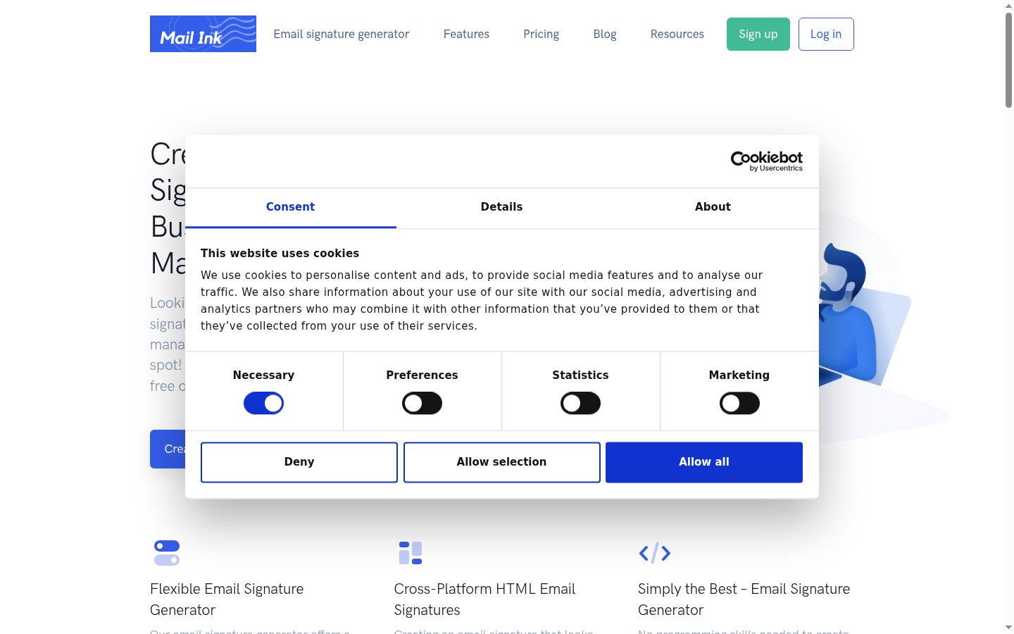Screen dimensions: 1014x634
Task: Open the About tab
Action: click(x=713, y=207)
